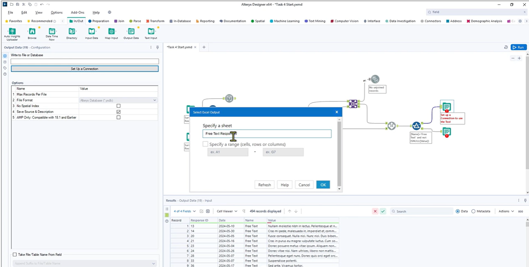Open workflow schedule history icon beside Run
This screenshot has height=267, width=529.
click(x=506, y=47)
